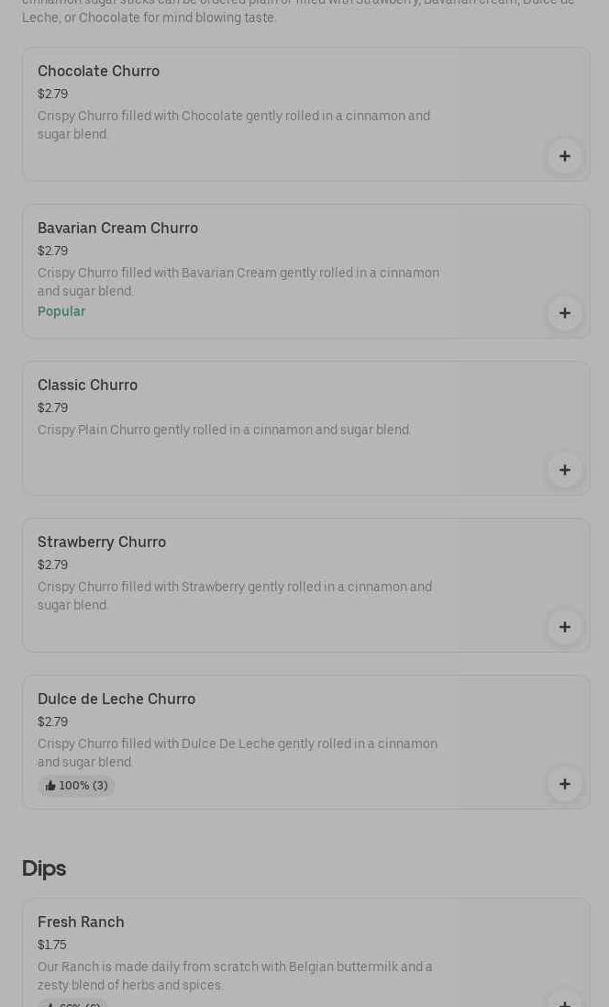Open the Bavarian Cream Churro item title

[x=117, y=229]
